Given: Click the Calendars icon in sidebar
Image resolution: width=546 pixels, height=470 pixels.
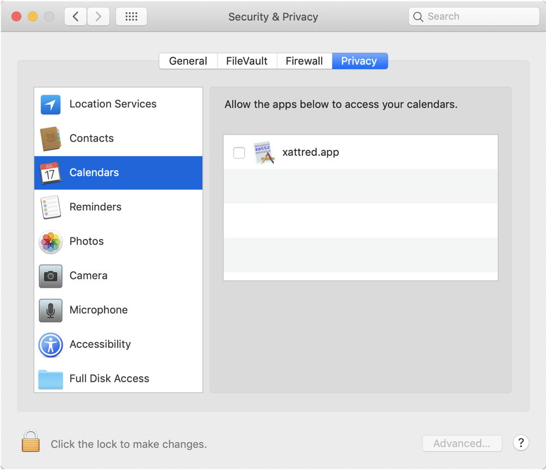Looking at the screenshot, I should pos(51,173).
